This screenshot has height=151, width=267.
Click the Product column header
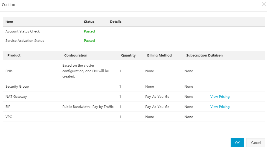coord(14,55)
